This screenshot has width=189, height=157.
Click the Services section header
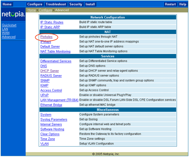coord(108,56)
